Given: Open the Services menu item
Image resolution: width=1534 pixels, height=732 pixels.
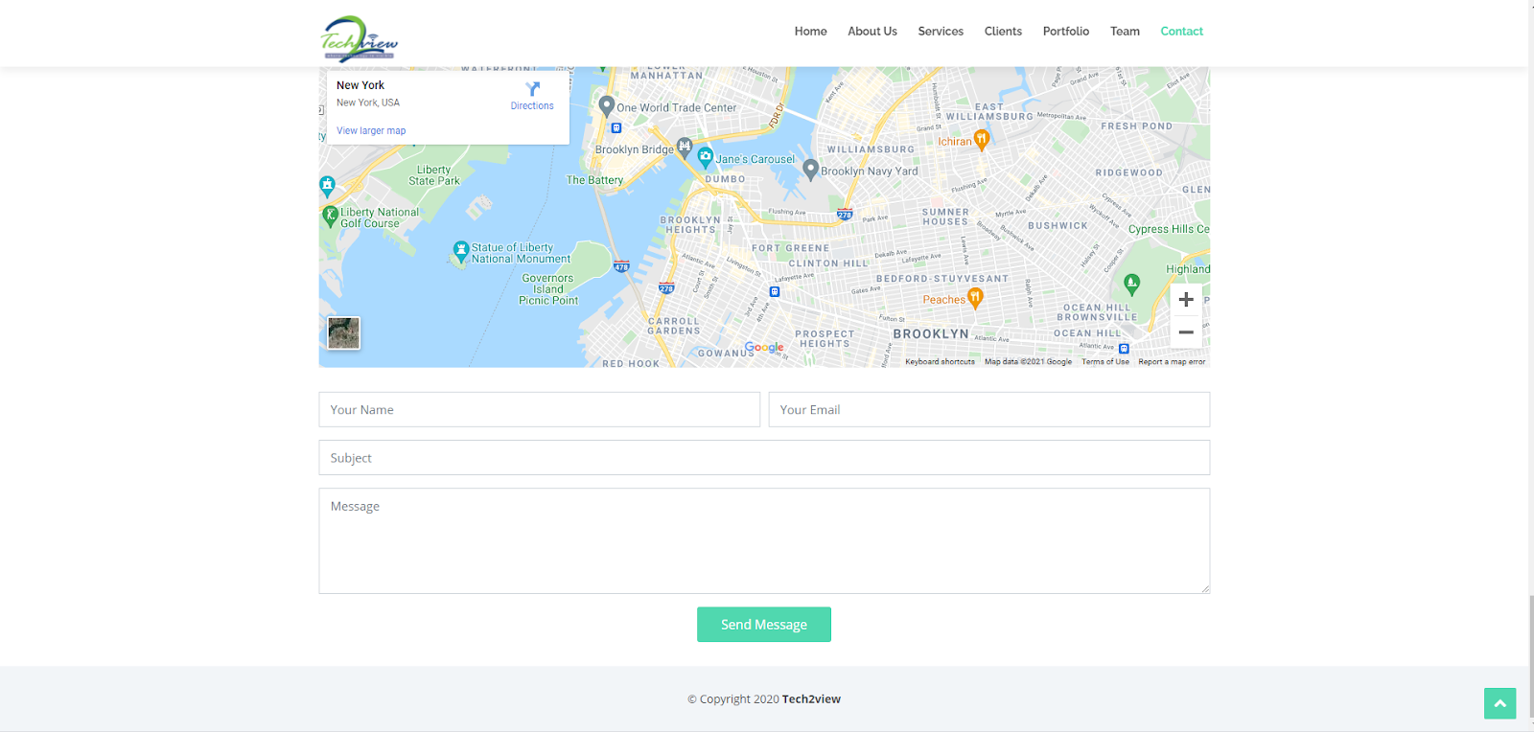Looking at the screenshot, I should pos(941,32).
